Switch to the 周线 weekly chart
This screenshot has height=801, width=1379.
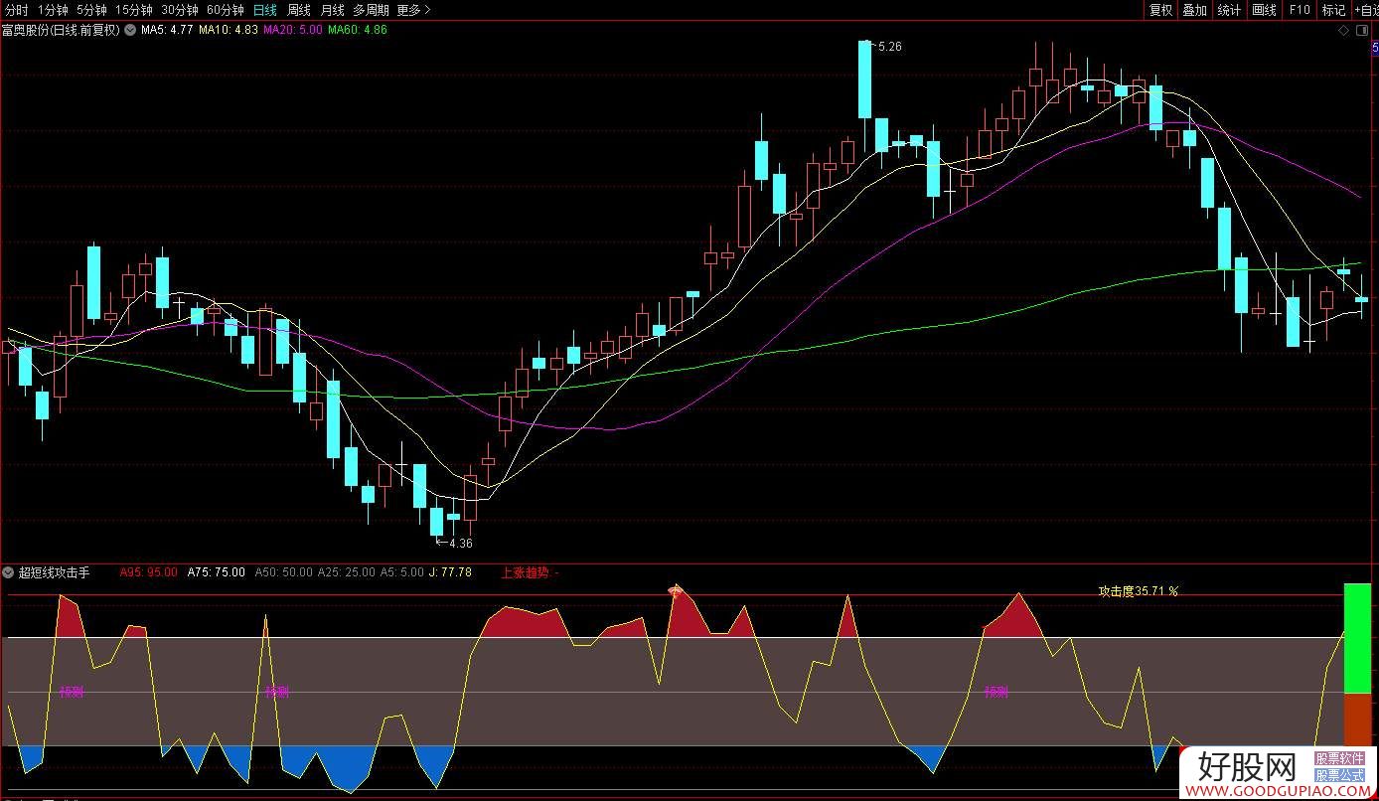pos(299,10)
